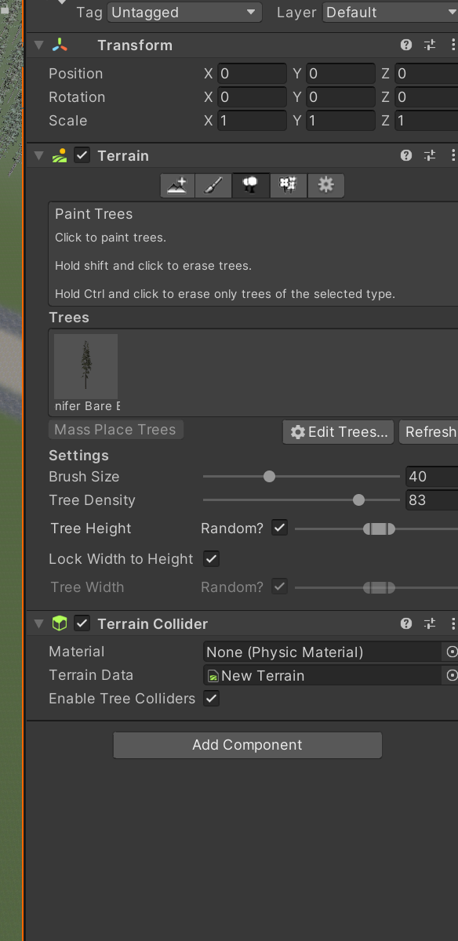The height and width of the screenshot is (941, 458).
Task: Toggle Lock Width to Height checkbox
Action: [x=211, y=559]
